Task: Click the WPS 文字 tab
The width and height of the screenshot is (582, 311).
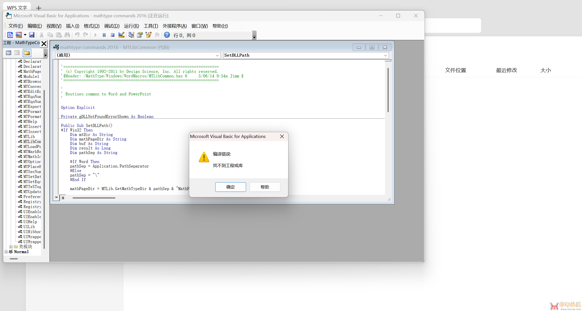Action: [17, 8]
